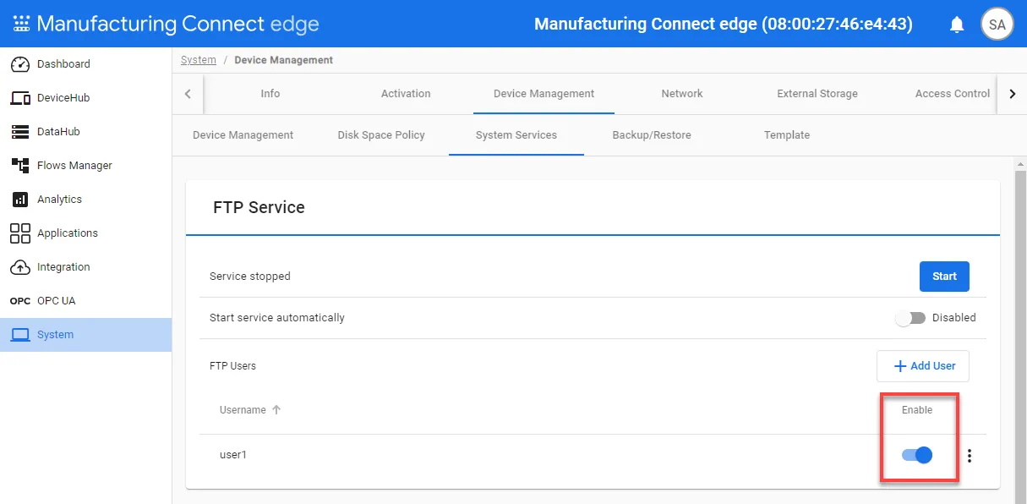Open the notifications bell
Viewport: 1027px width, 504px height.
coord(957,25)
